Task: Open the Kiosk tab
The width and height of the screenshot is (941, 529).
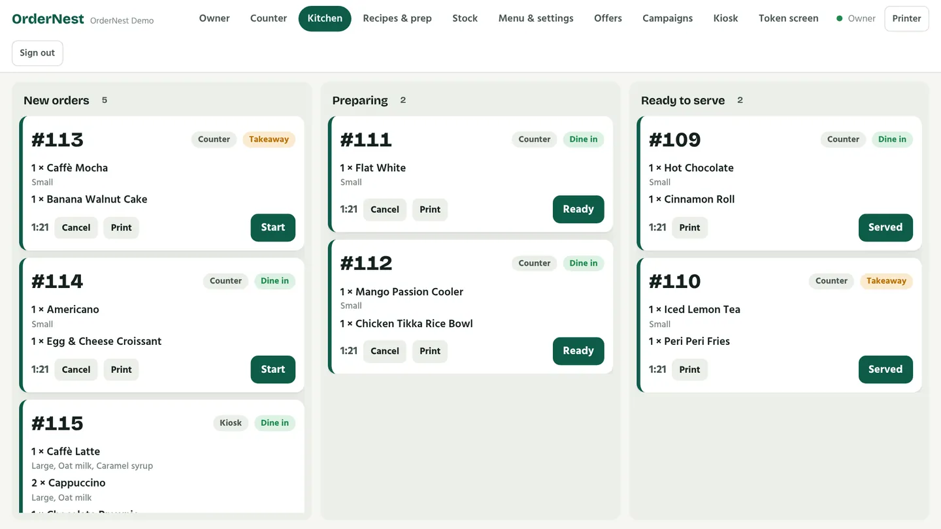Action: tap(725, 18)
